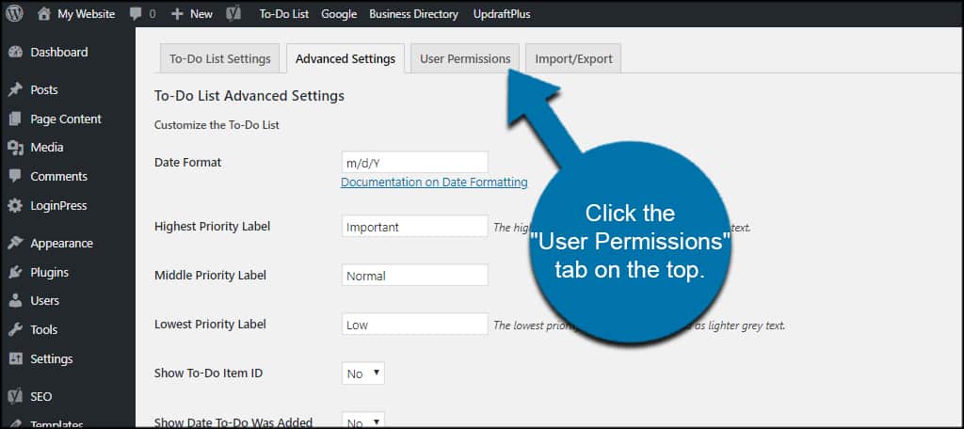The height and width of the screenshot is (429, 964).
Task: Open the New content menu
Action: (201, 13)
